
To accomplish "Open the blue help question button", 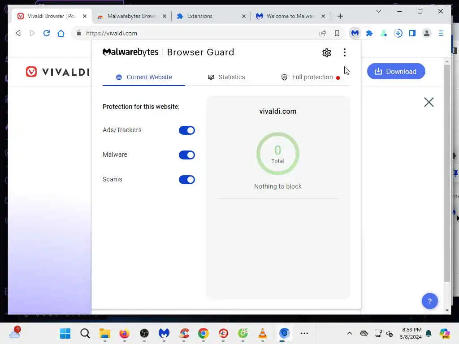I will 430,301.
